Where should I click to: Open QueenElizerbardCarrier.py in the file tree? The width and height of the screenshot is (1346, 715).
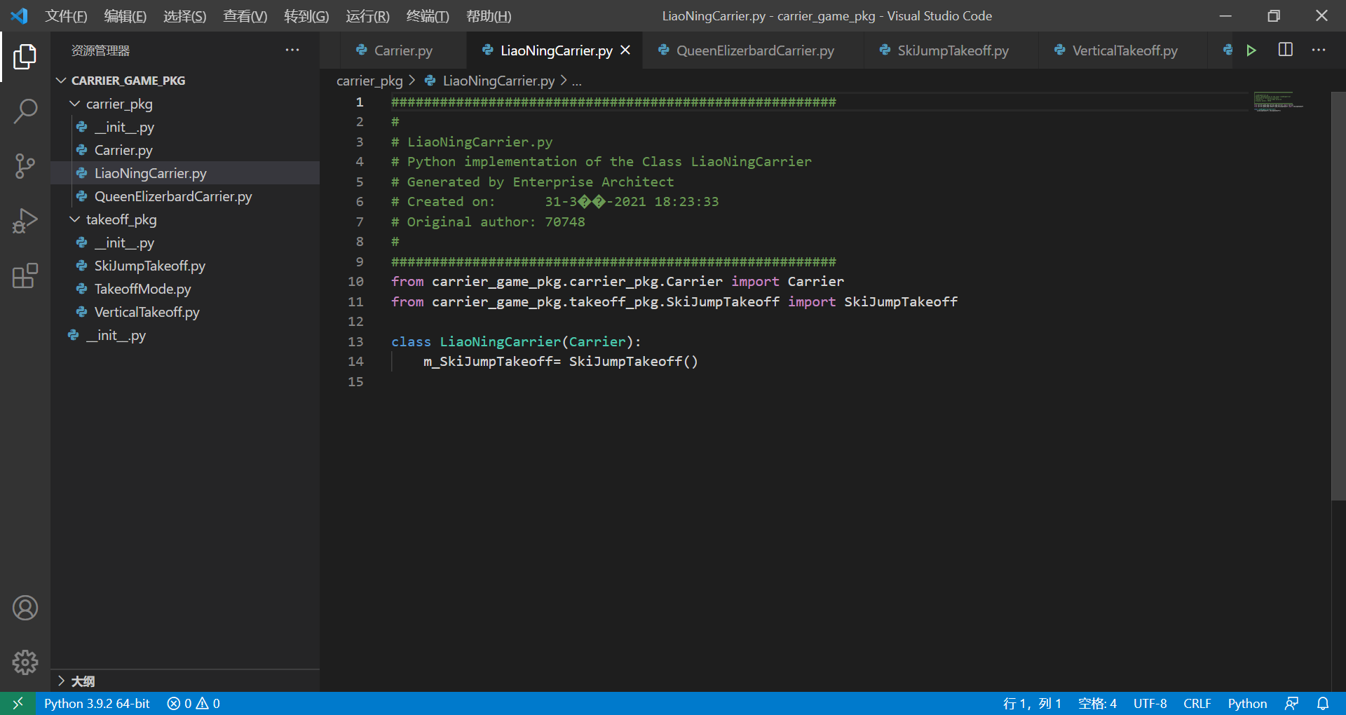(x=185, y=196)
